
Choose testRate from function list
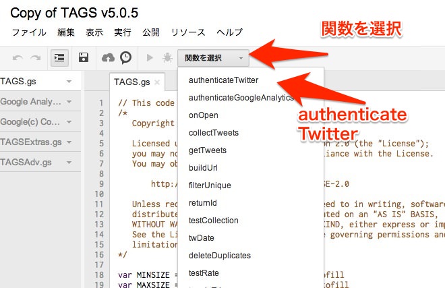click(204, 273)
